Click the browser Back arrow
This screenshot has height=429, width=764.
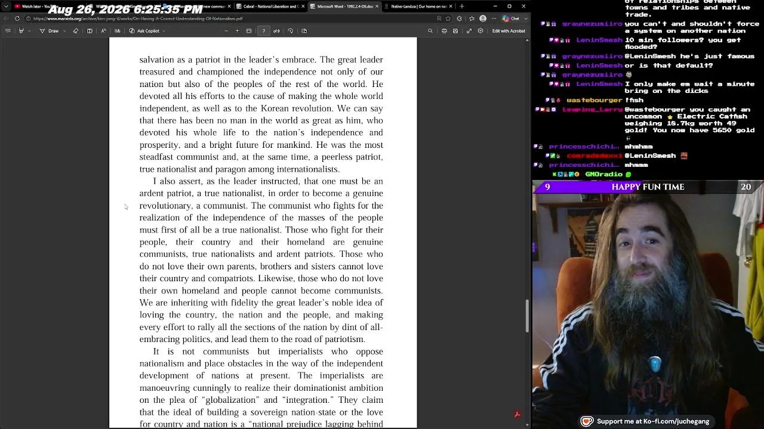(6, 18)
